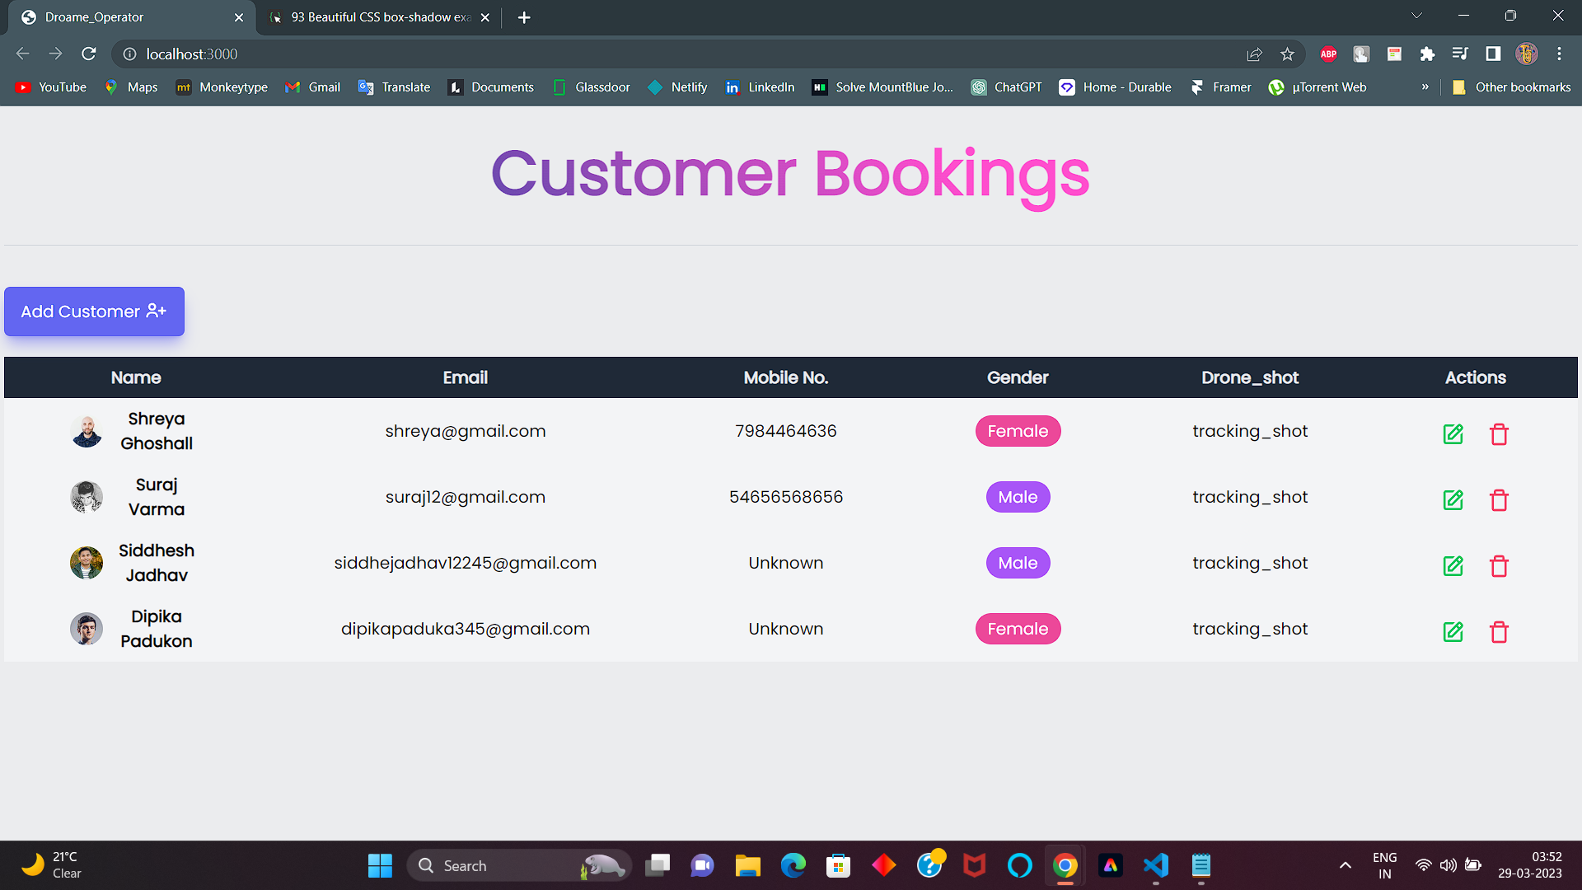Expand overflow bookmarks with the double chevron
This screenshot has width=1582, height=890.
pos(1425,87)
